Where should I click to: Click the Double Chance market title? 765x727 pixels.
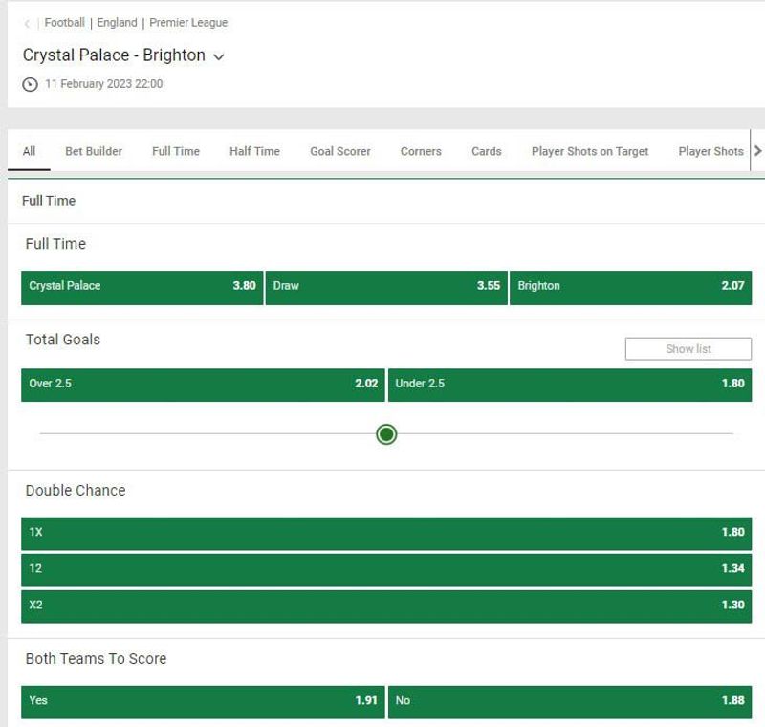pos(76,491)
